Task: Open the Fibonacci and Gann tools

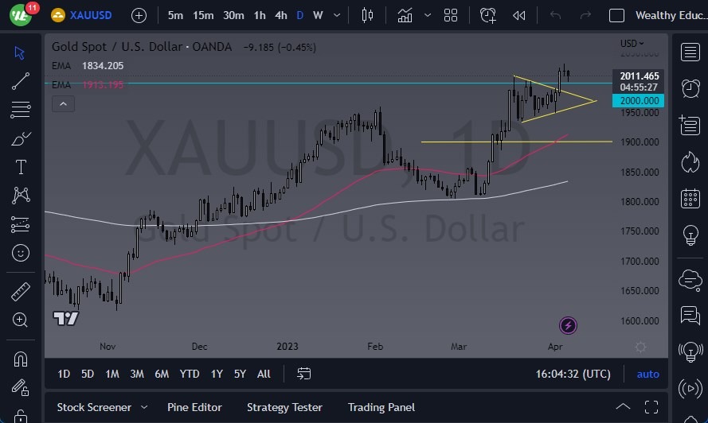Action: pyautogui.click(x=21, y=110)
